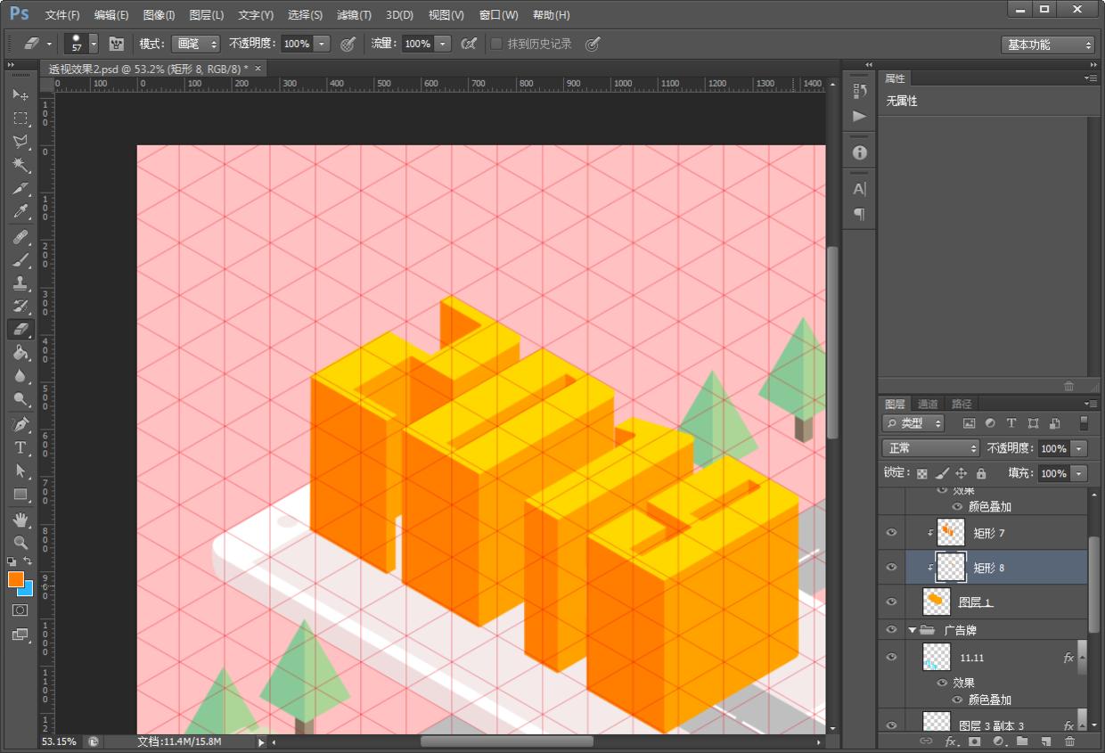The width and height of the screenshot is (1105, 753).
Task: Pick the Pen tool in toolbar
Action: click(20, 423)
